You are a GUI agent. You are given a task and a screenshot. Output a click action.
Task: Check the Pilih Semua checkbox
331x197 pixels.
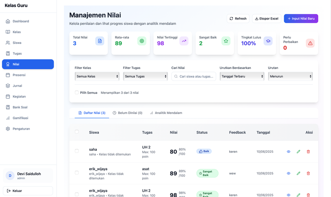tap(77, 93)
